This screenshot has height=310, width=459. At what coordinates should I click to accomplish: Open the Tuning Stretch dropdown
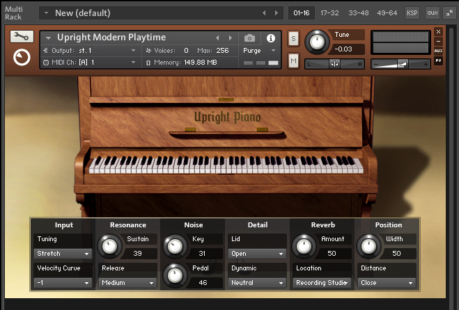pyautogui.click(x=63, y=254)
